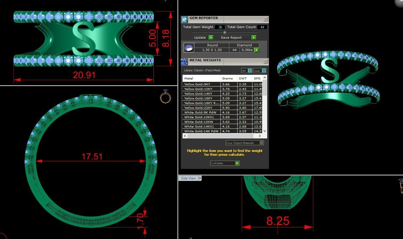The image size is (403, 239).
Task: Click the Library: Classic - (Fast)-Metal label
Action: tap(202, 70)
